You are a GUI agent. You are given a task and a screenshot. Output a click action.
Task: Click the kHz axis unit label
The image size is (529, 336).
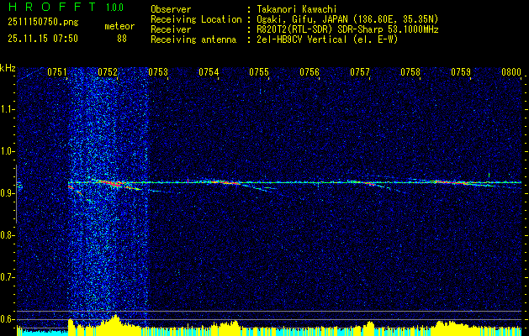[8, 68]
